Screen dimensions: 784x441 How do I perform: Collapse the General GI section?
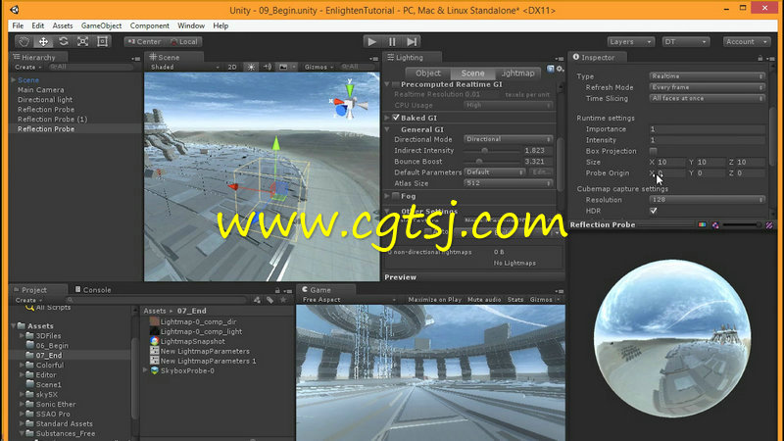pyautogui.click(x=387, y=129)
